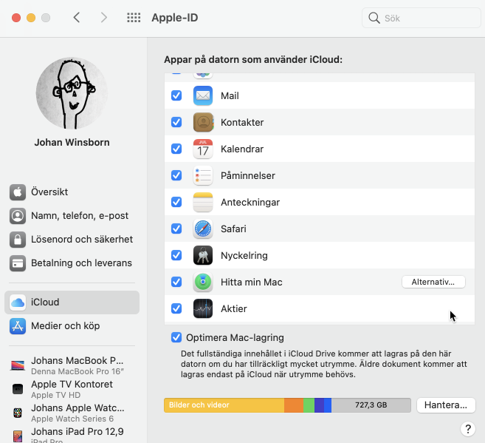The height and width of the screenshot is (443, 485).
Task: Select Johans Apple Watc... device
Action: [72, 413]
